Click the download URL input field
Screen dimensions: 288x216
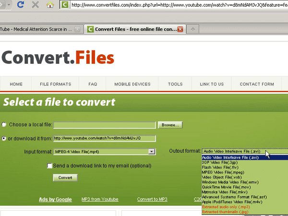(105, 138)
